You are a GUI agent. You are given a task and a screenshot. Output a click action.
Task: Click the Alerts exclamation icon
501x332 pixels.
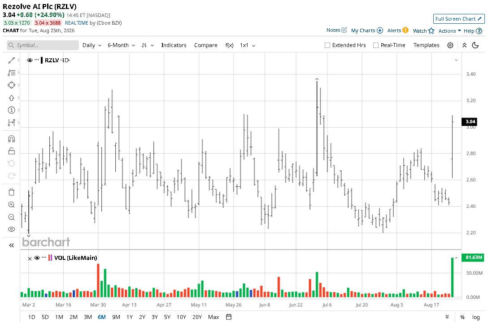pos(405,30)
